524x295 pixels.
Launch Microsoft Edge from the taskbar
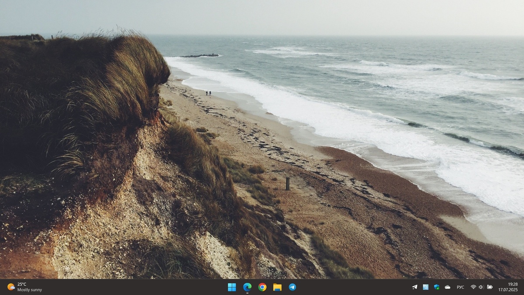(247, 287)
